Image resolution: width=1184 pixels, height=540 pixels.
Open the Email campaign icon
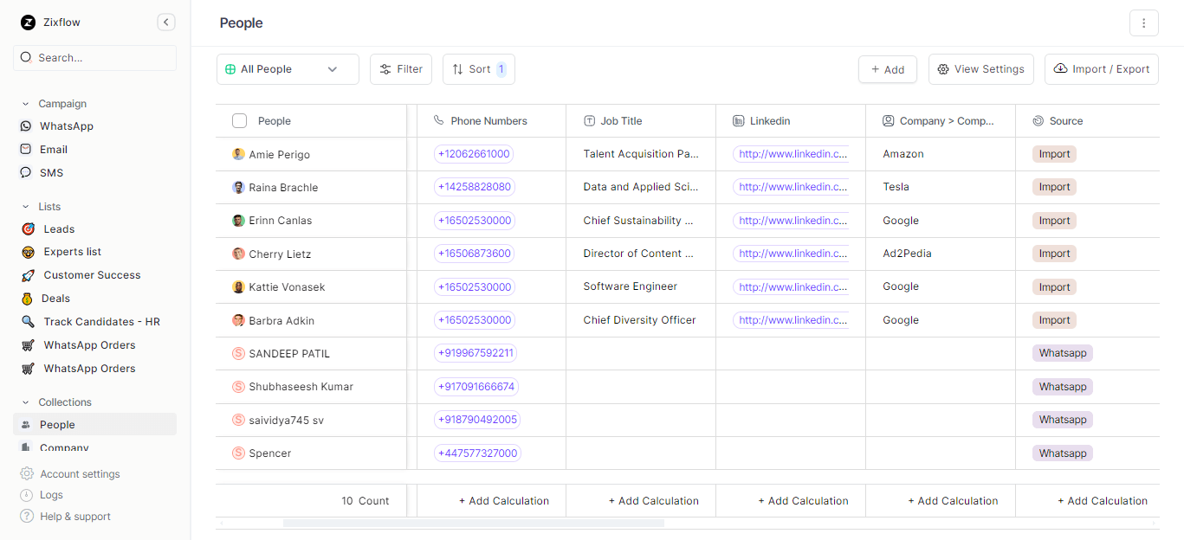tap(26, 150)
